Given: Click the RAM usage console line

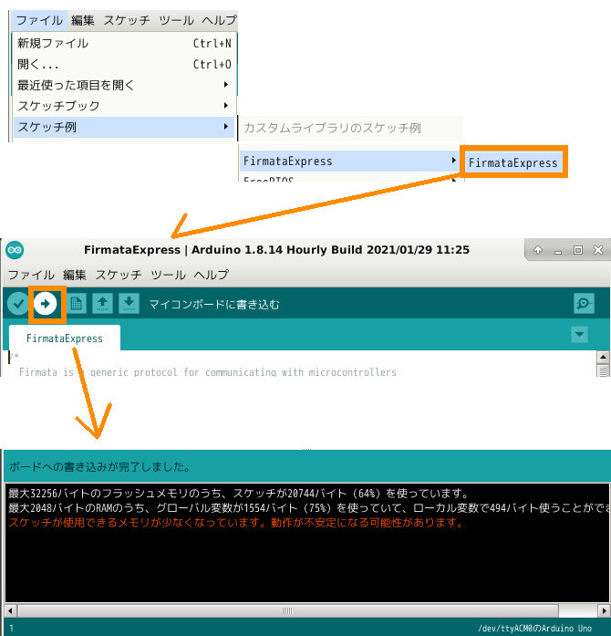Looking at the screenshot, I should (309, 508).
